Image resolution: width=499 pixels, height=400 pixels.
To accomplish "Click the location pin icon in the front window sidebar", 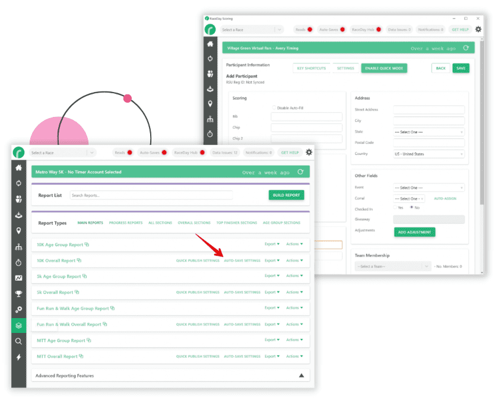I will coord(19,231).
